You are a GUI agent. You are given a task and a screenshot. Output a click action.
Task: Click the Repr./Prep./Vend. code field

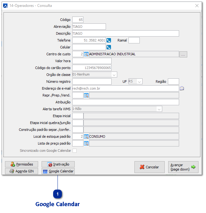click(78, 95)
